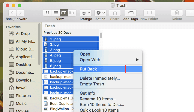194x112 pixels.
Task: Toggle column view mode button
Action: pyautogui.click(x=64, y=13)
